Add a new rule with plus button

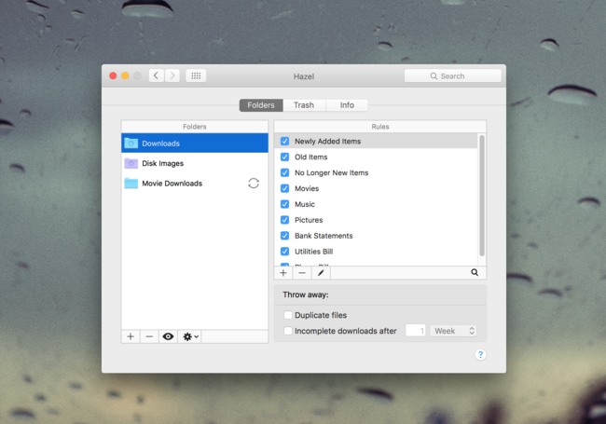(x=283, y=273)
